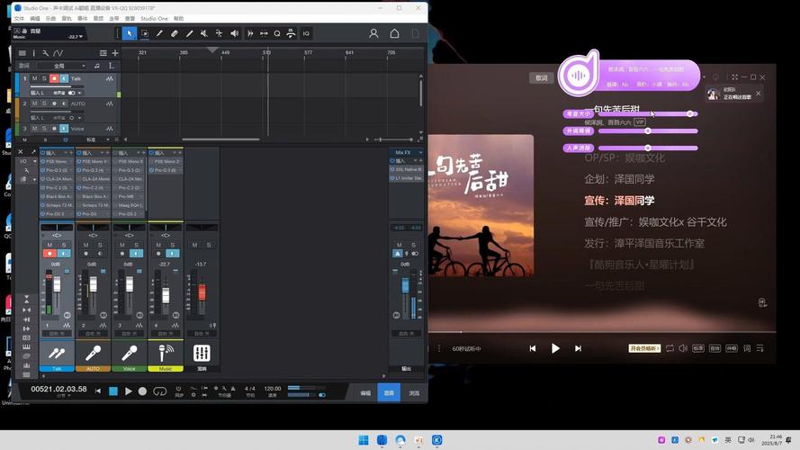Open track list wrench options icon
The image size is (800, 450).
45,53
